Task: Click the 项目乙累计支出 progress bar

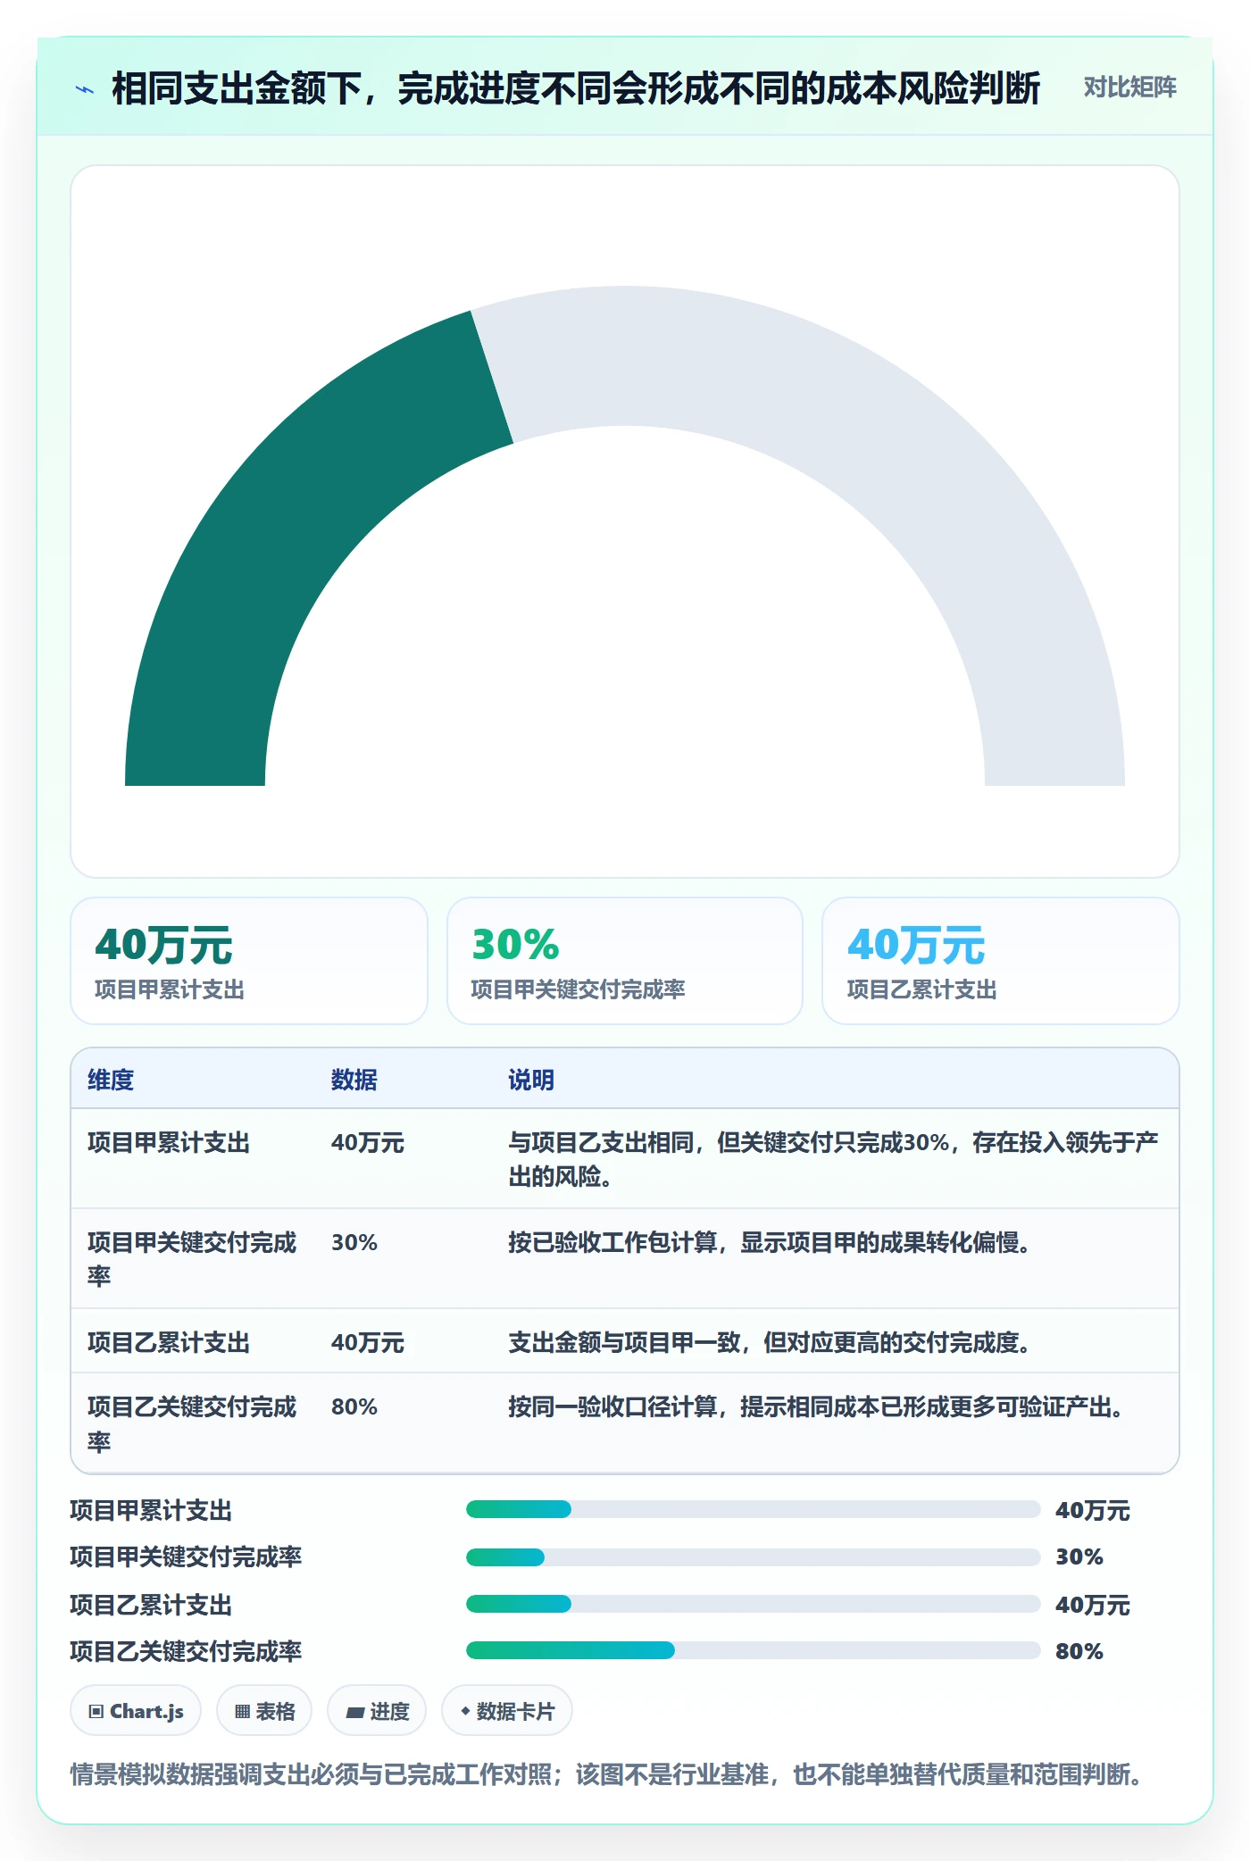Action: [753, 1604]
